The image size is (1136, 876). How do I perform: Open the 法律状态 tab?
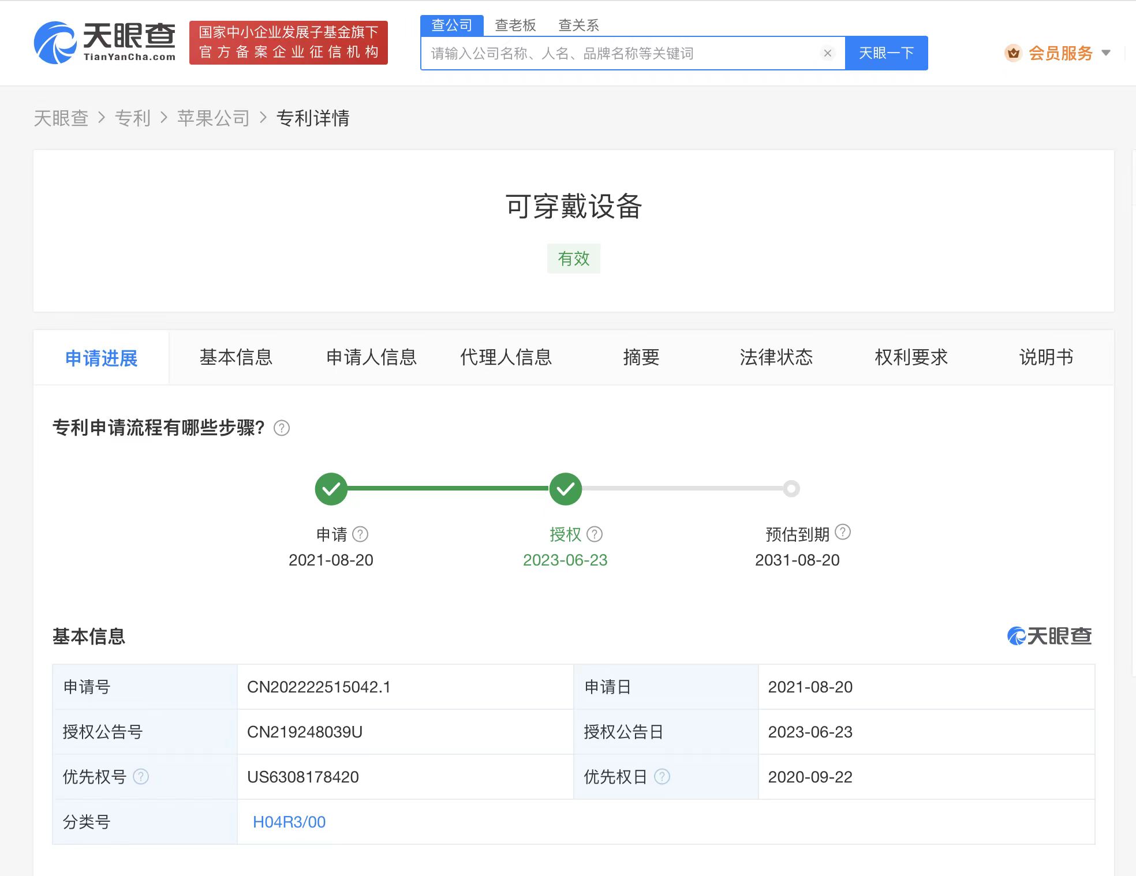pos(776,358)
